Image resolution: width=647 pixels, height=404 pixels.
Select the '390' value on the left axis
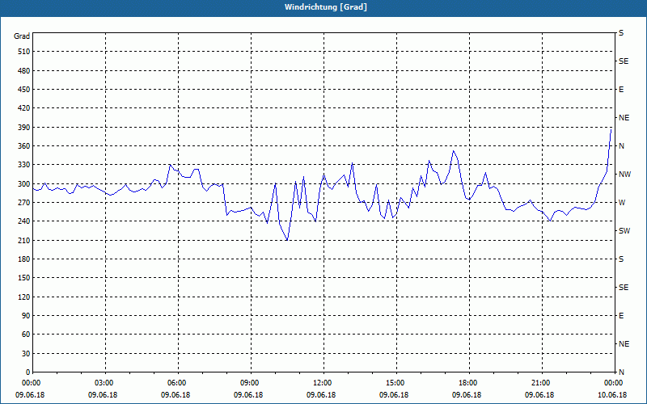point(24,128)
